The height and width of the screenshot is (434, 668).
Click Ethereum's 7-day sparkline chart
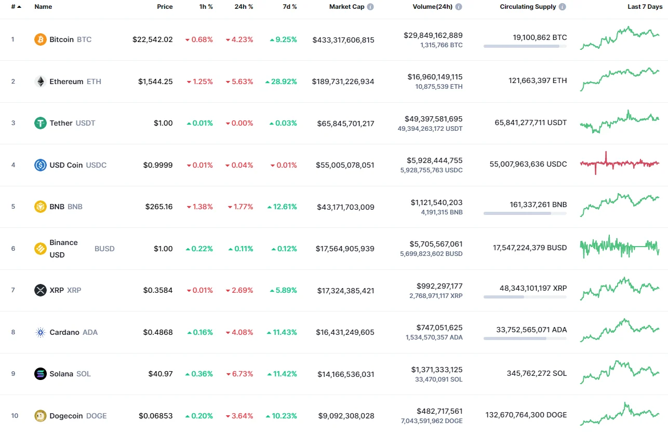pos(619,81)
